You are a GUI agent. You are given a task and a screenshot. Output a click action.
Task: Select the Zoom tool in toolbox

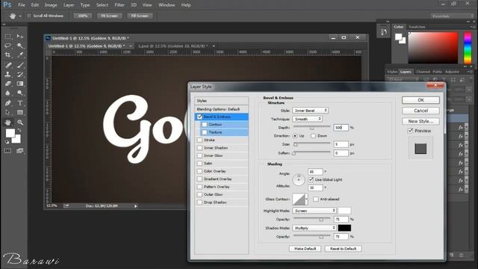tap(20, 123)
